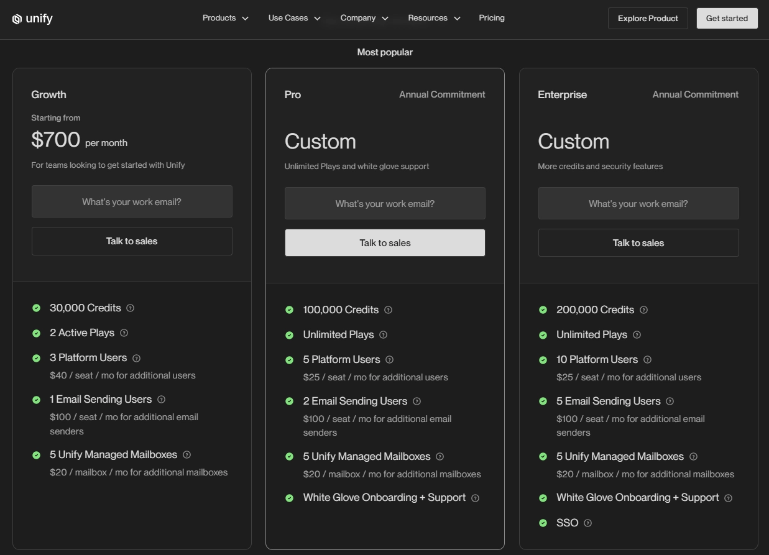Viewport: 769px width, 555px height.
Task: Open the Company menu
Action: point(364,18)
